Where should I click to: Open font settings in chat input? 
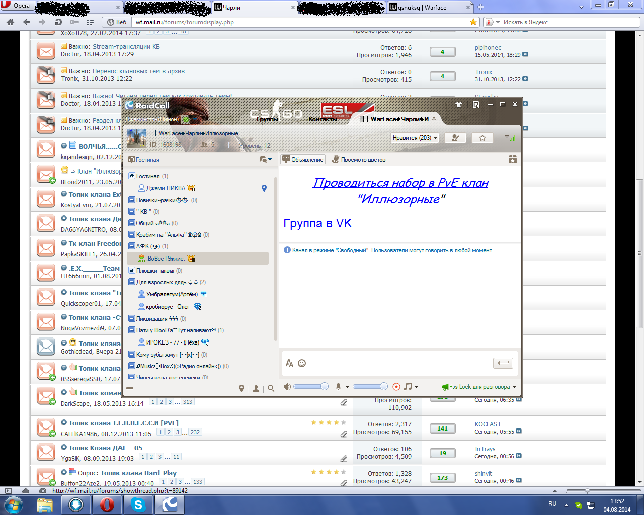click(289, 363)
